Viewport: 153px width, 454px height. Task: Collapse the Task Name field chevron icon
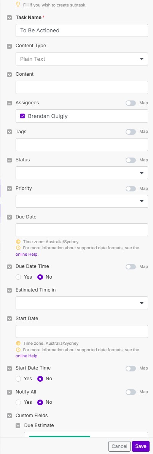click(9, 18)
